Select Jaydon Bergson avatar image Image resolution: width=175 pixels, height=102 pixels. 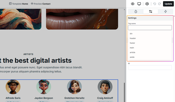coord(44,87)
